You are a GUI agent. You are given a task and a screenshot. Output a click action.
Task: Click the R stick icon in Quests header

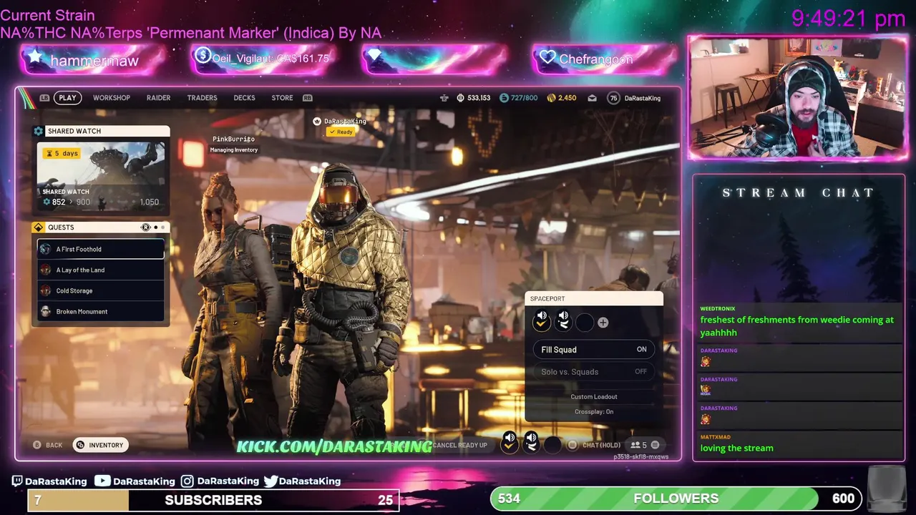tap(146, 227)
